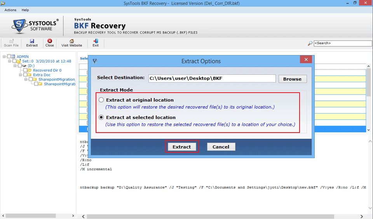
Task: Open the Help menu
Action: [x=25, y=10]
